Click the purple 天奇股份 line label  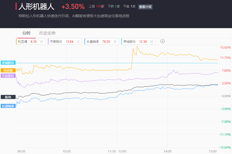(x=8, y=76)
